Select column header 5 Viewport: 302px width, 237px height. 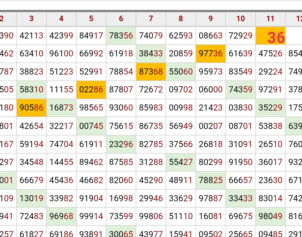(x=91, y=19)
